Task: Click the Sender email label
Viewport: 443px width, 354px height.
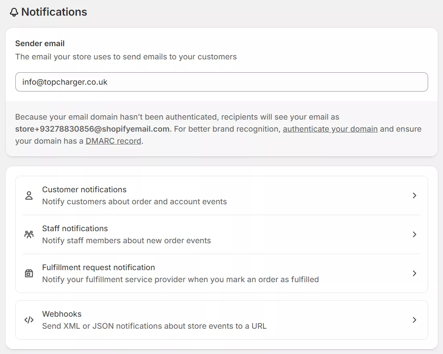Action: (x=40, y=43)
